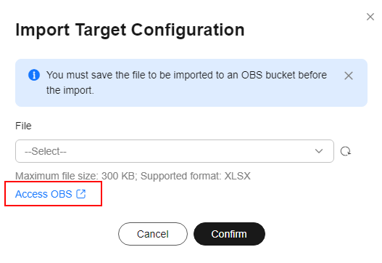The width and height of the screenshot is (382, 263).
Task: Click the --Select-- placeholder text
Action: click(x=46, y=151)
